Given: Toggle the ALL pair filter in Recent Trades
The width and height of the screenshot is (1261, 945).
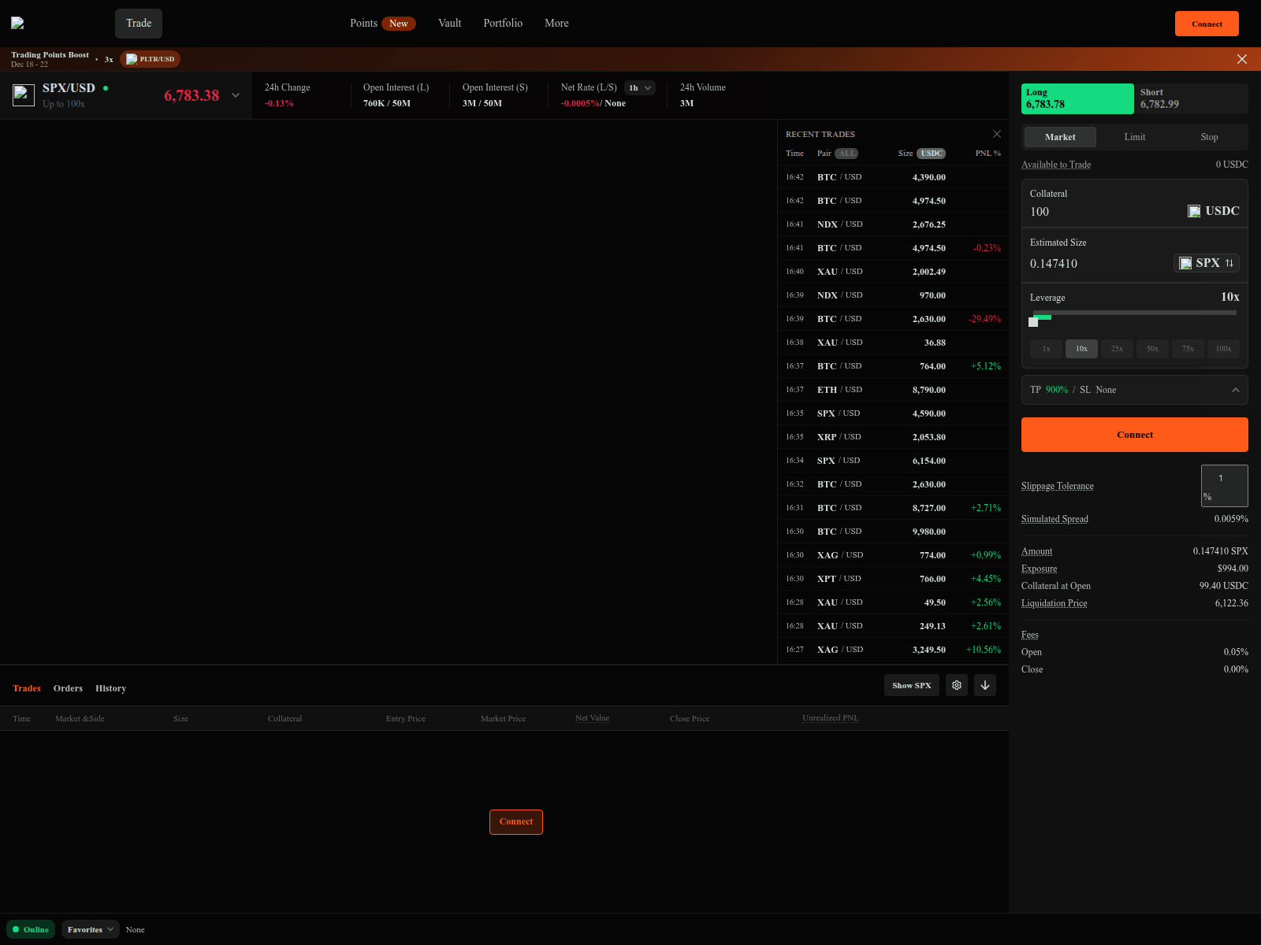Looking at the screenshot, I should click(847, 154).
